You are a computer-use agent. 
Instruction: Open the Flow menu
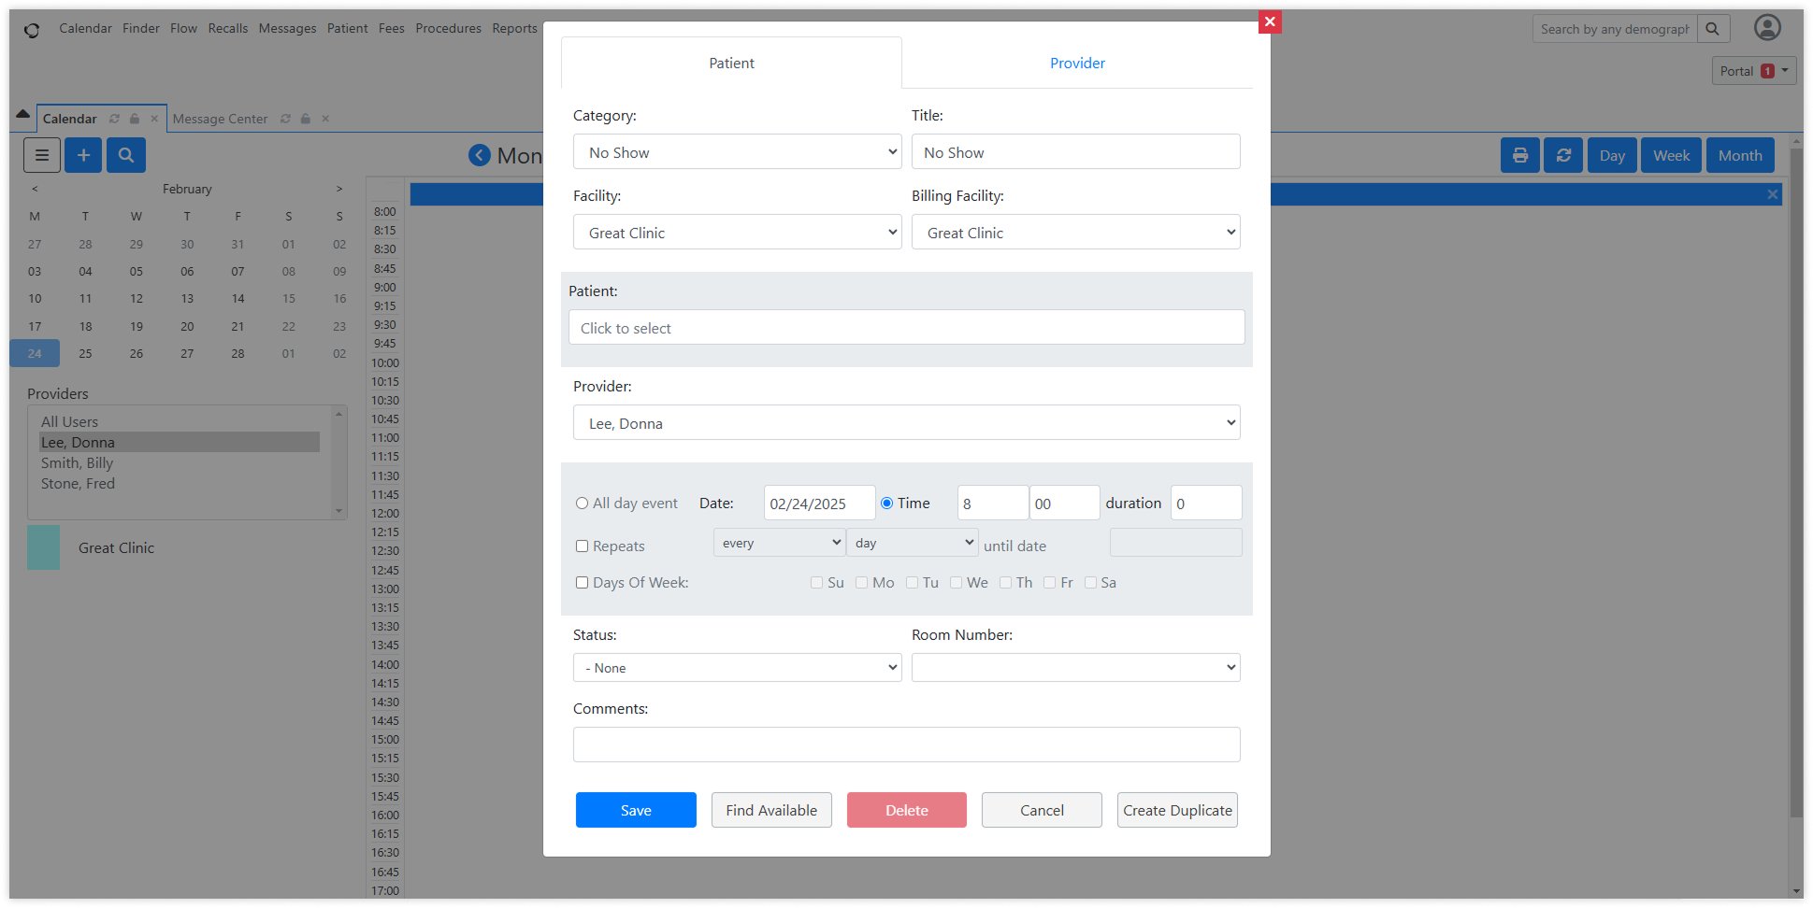coord(183,28)
